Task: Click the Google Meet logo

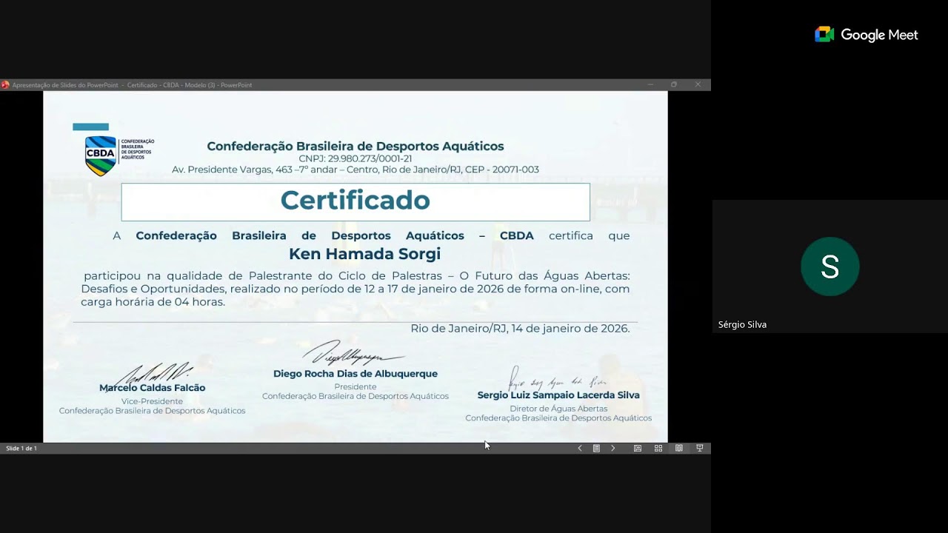Action: [866, 35]
